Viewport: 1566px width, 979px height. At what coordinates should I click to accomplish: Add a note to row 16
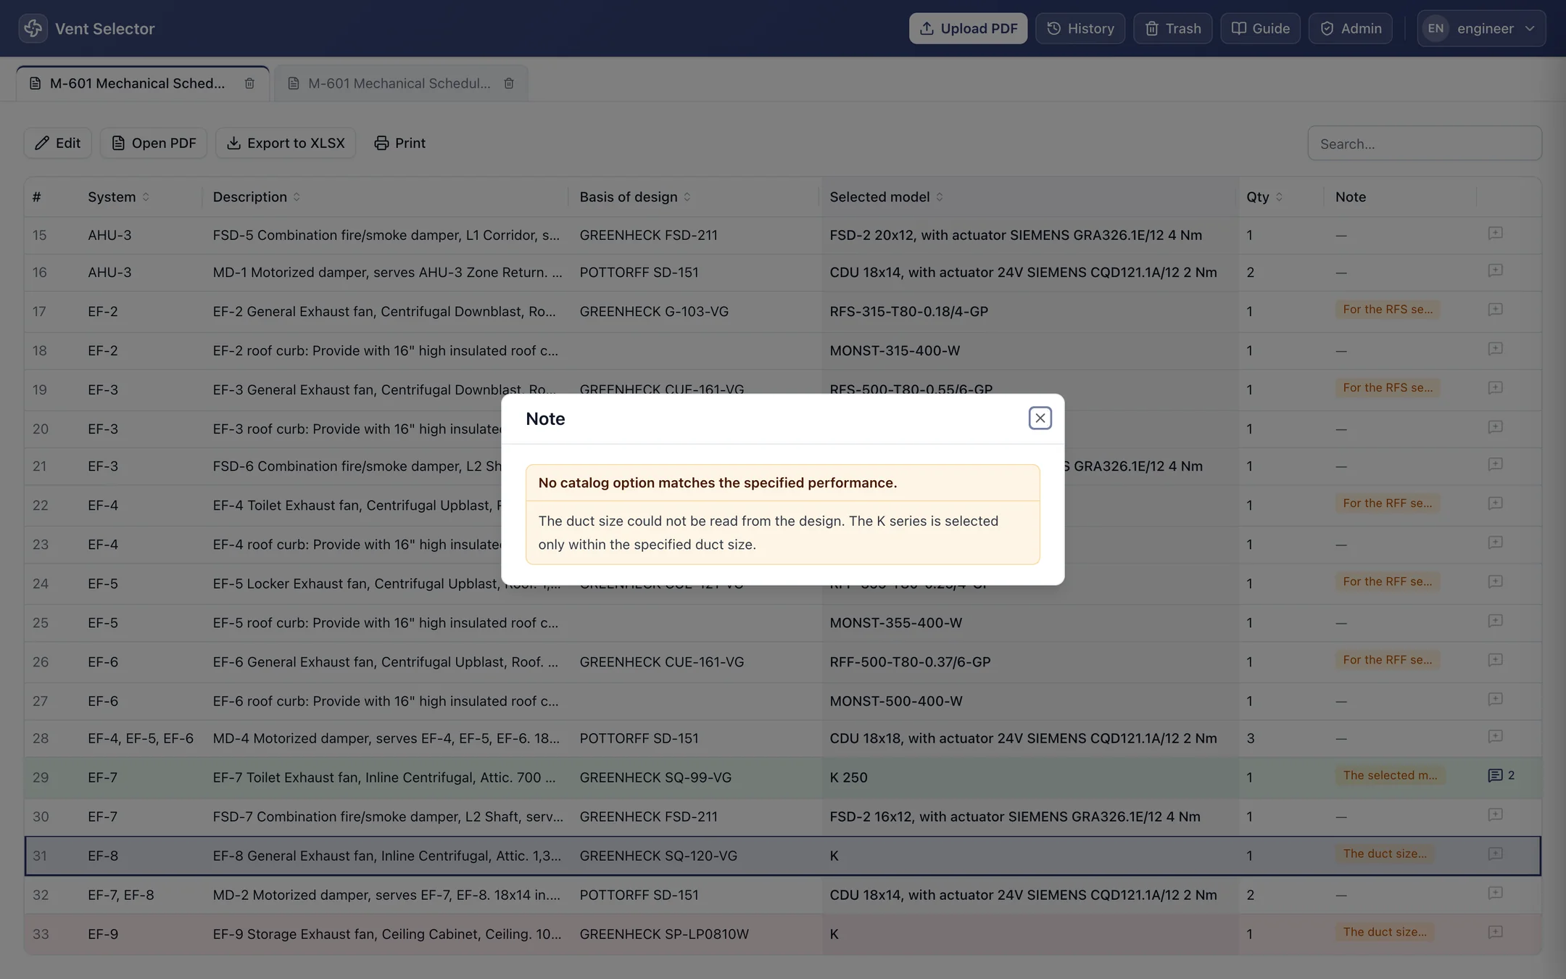[1495, 270]
